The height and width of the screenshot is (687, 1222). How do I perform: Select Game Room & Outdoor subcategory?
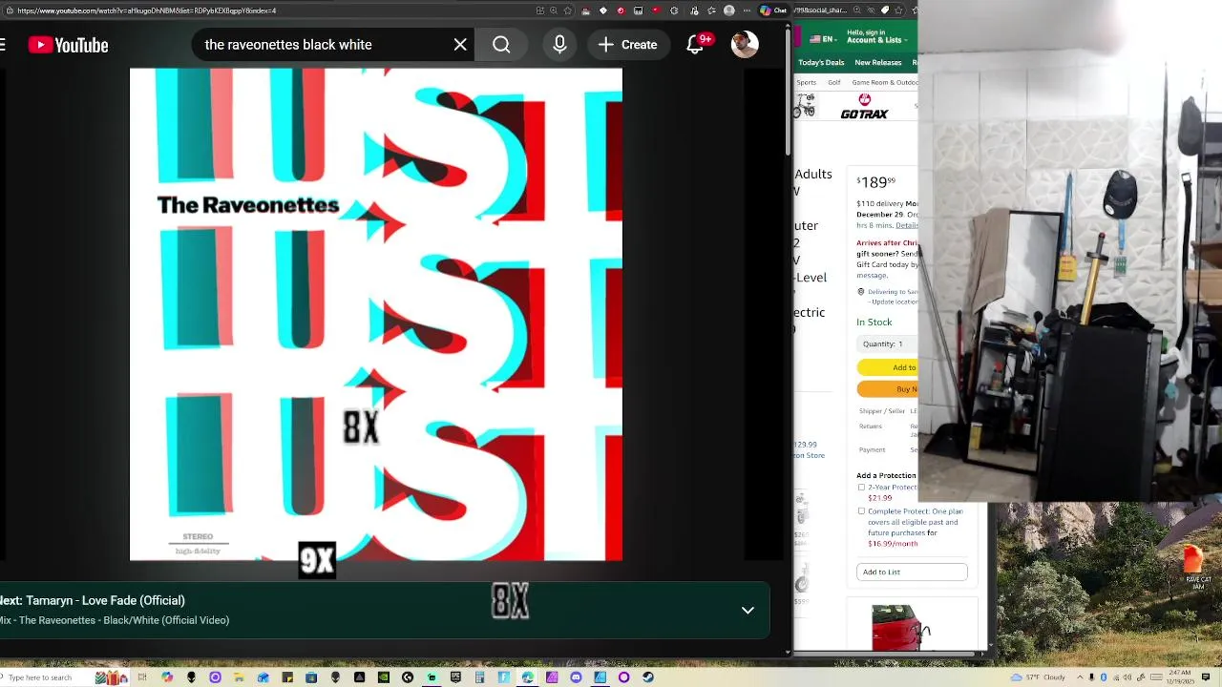pos(884,83)
